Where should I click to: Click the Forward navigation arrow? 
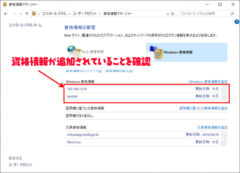click(x=14, y=14)
